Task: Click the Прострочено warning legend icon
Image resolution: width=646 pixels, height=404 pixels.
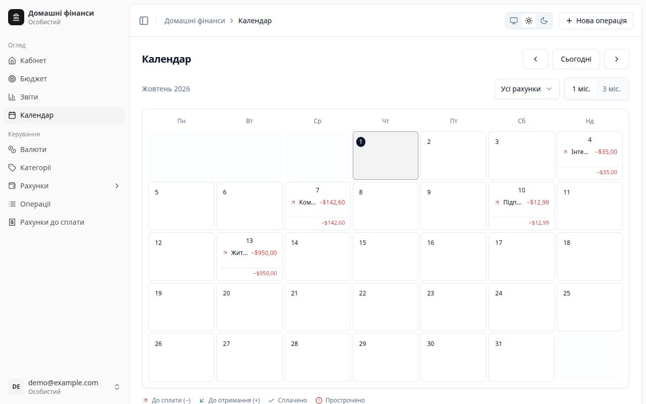Action: [319, 400]
